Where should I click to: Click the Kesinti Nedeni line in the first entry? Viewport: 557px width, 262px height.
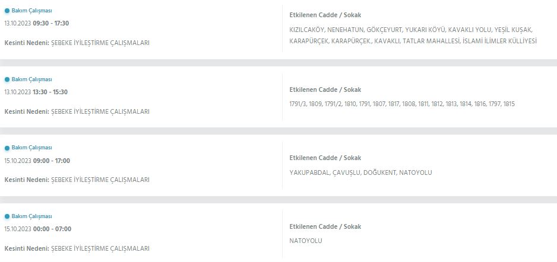[77, 43]
